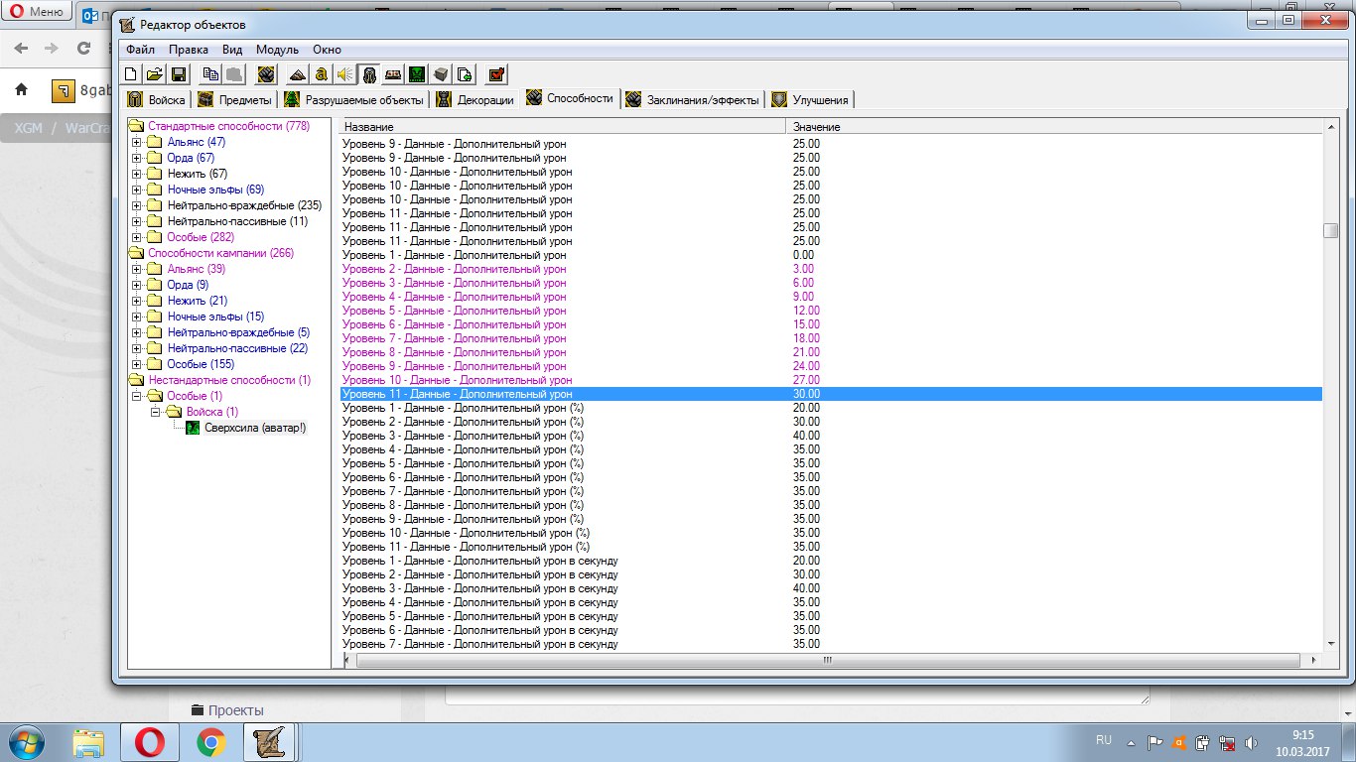Open the AI Editor green face icon

pyautogui.click(x=417, y=73)
